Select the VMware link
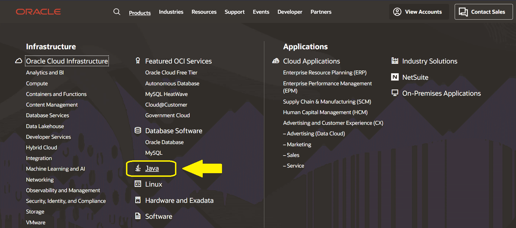Viewport: 516px width, 228px height. 36,222
